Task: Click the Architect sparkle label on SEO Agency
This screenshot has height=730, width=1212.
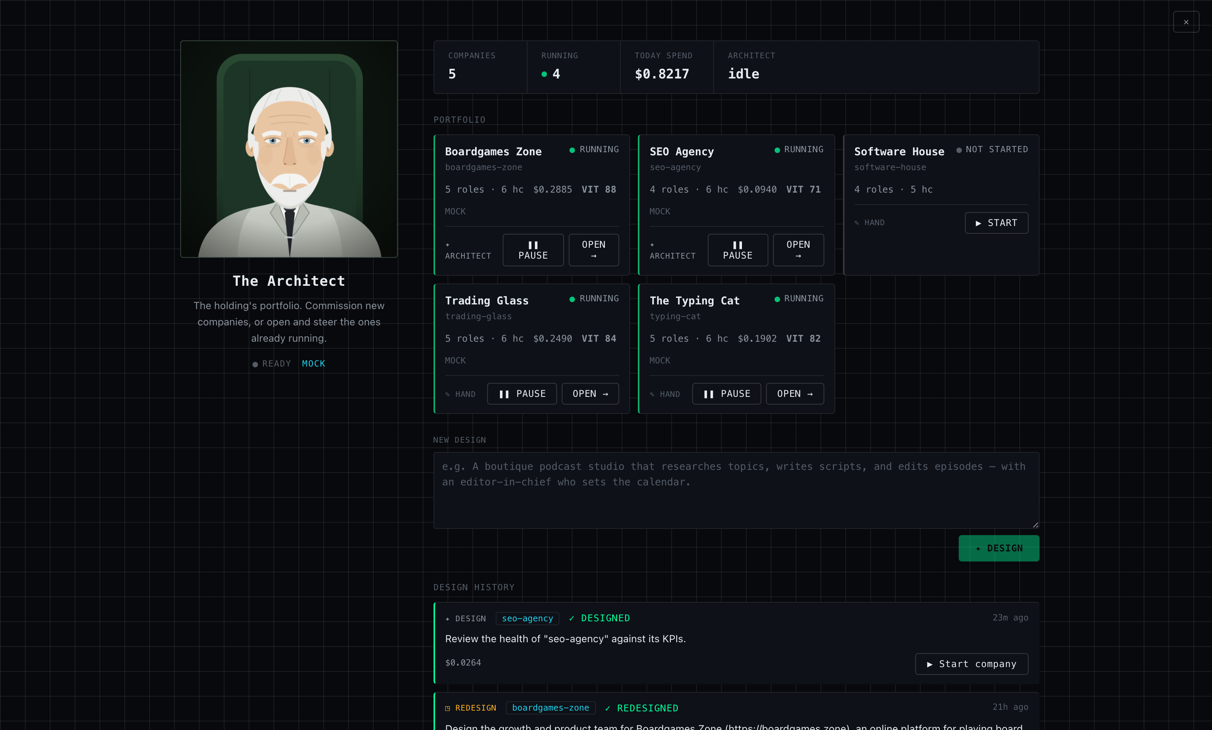Action: click(672, 250)
